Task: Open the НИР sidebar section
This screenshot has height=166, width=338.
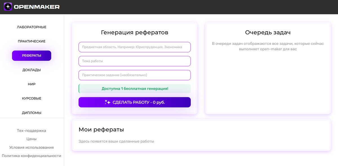Action: (x=32, y=84)
